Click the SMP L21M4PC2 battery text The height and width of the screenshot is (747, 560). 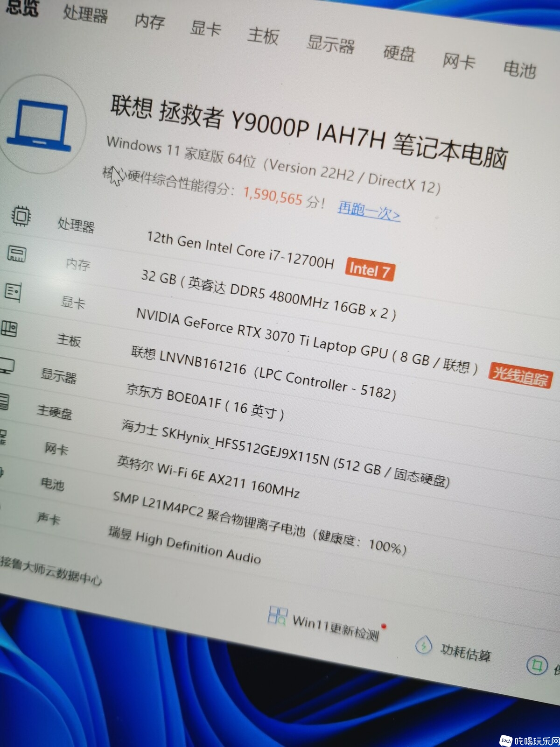260,523
